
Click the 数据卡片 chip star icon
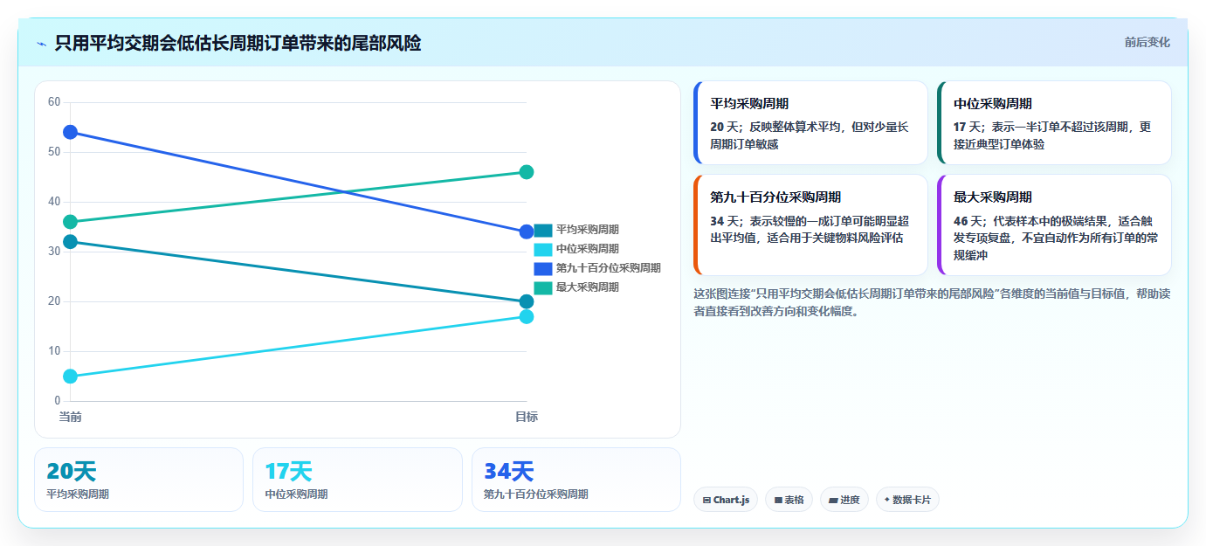pyautogui.click(x=887, y=500)
